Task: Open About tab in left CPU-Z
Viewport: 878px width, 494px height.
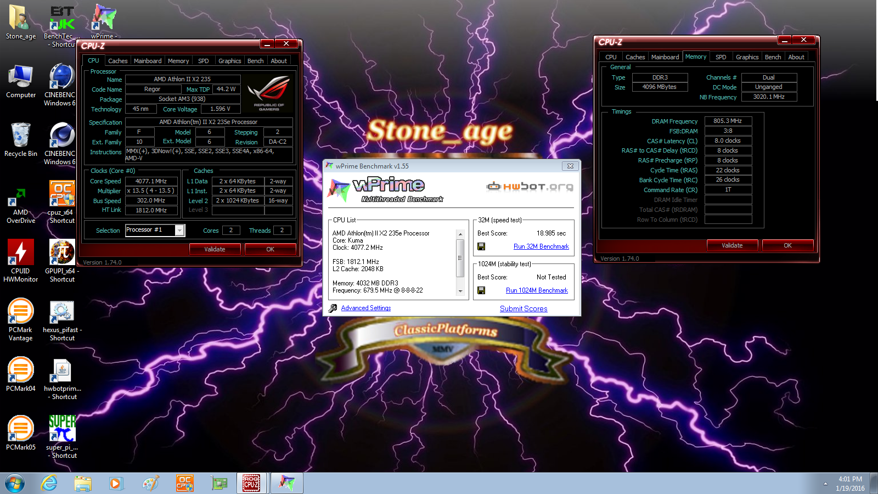Action: tap(279, 61)
